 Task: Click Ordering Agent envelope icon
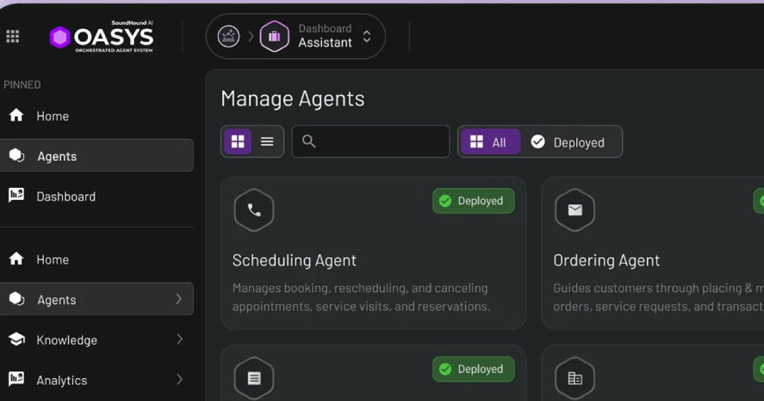pos(575,210)
